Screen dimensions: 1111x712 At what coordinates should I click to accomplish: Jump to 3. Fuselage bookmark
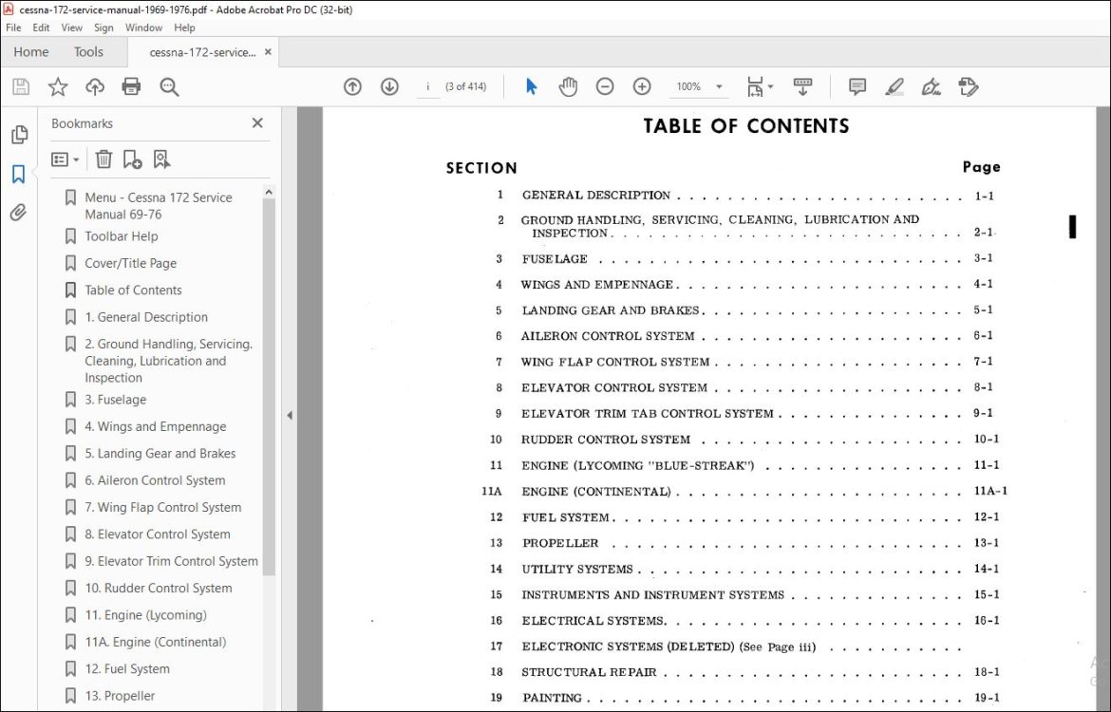coord(116,400)
